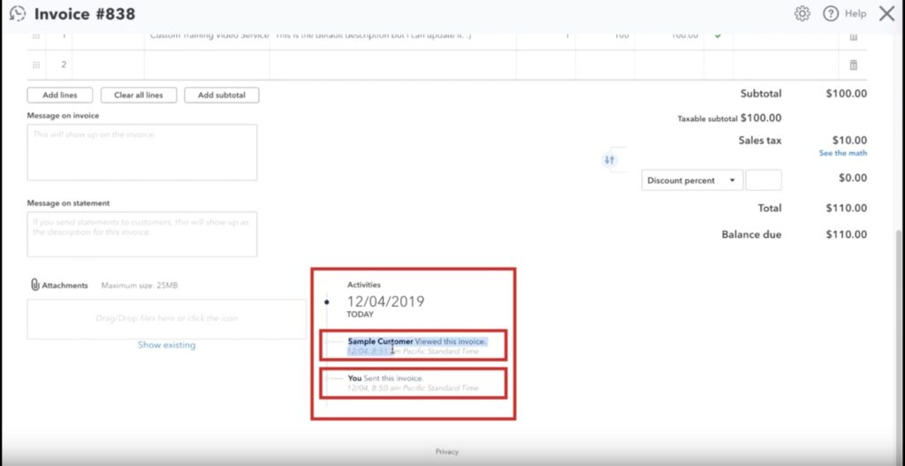Click the paperclip Attachments icon
Image resolution: width=905 pixels, height=466 pixels.
(x=35, y=285)
